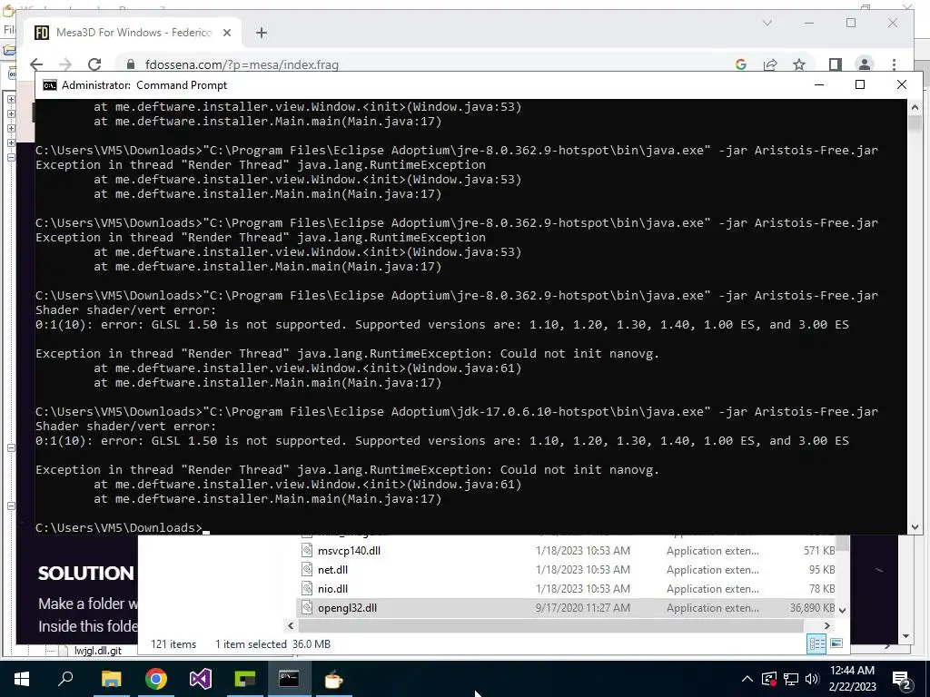Close the Command Prompt window
Image resolution: width=930 pixels, height=697 pixels.
(x=902, y=84)
